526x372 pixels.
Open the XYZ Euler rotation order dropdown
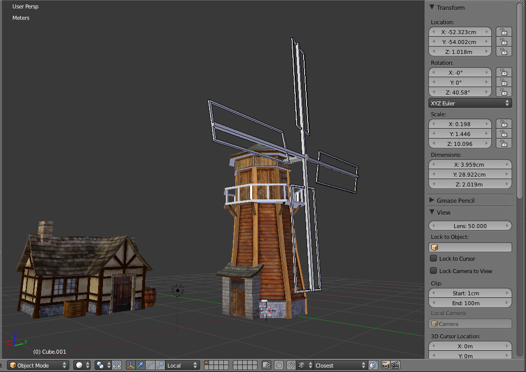469,103
